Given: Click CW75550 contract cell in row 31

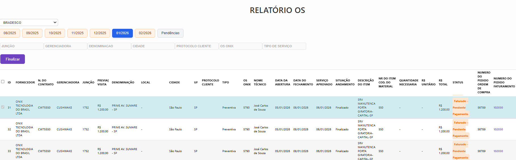Looking at the screenshot, I should tap(44, 108).
